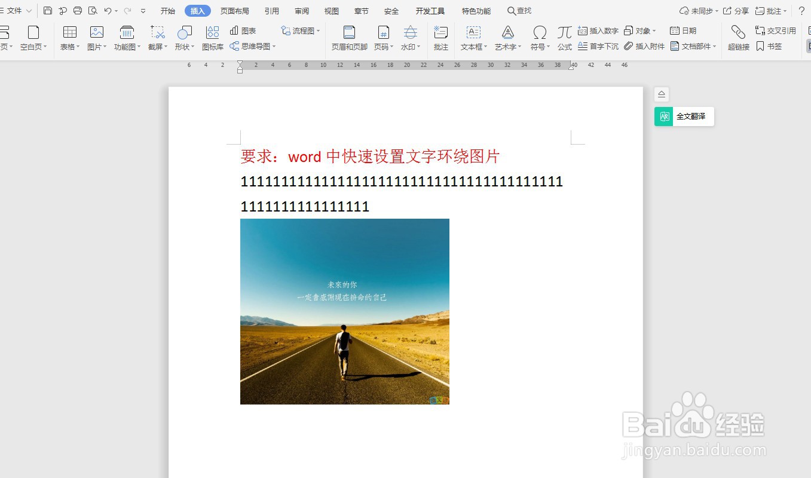
Task: Click the first line of 1111 text
Action: (402, 182)
